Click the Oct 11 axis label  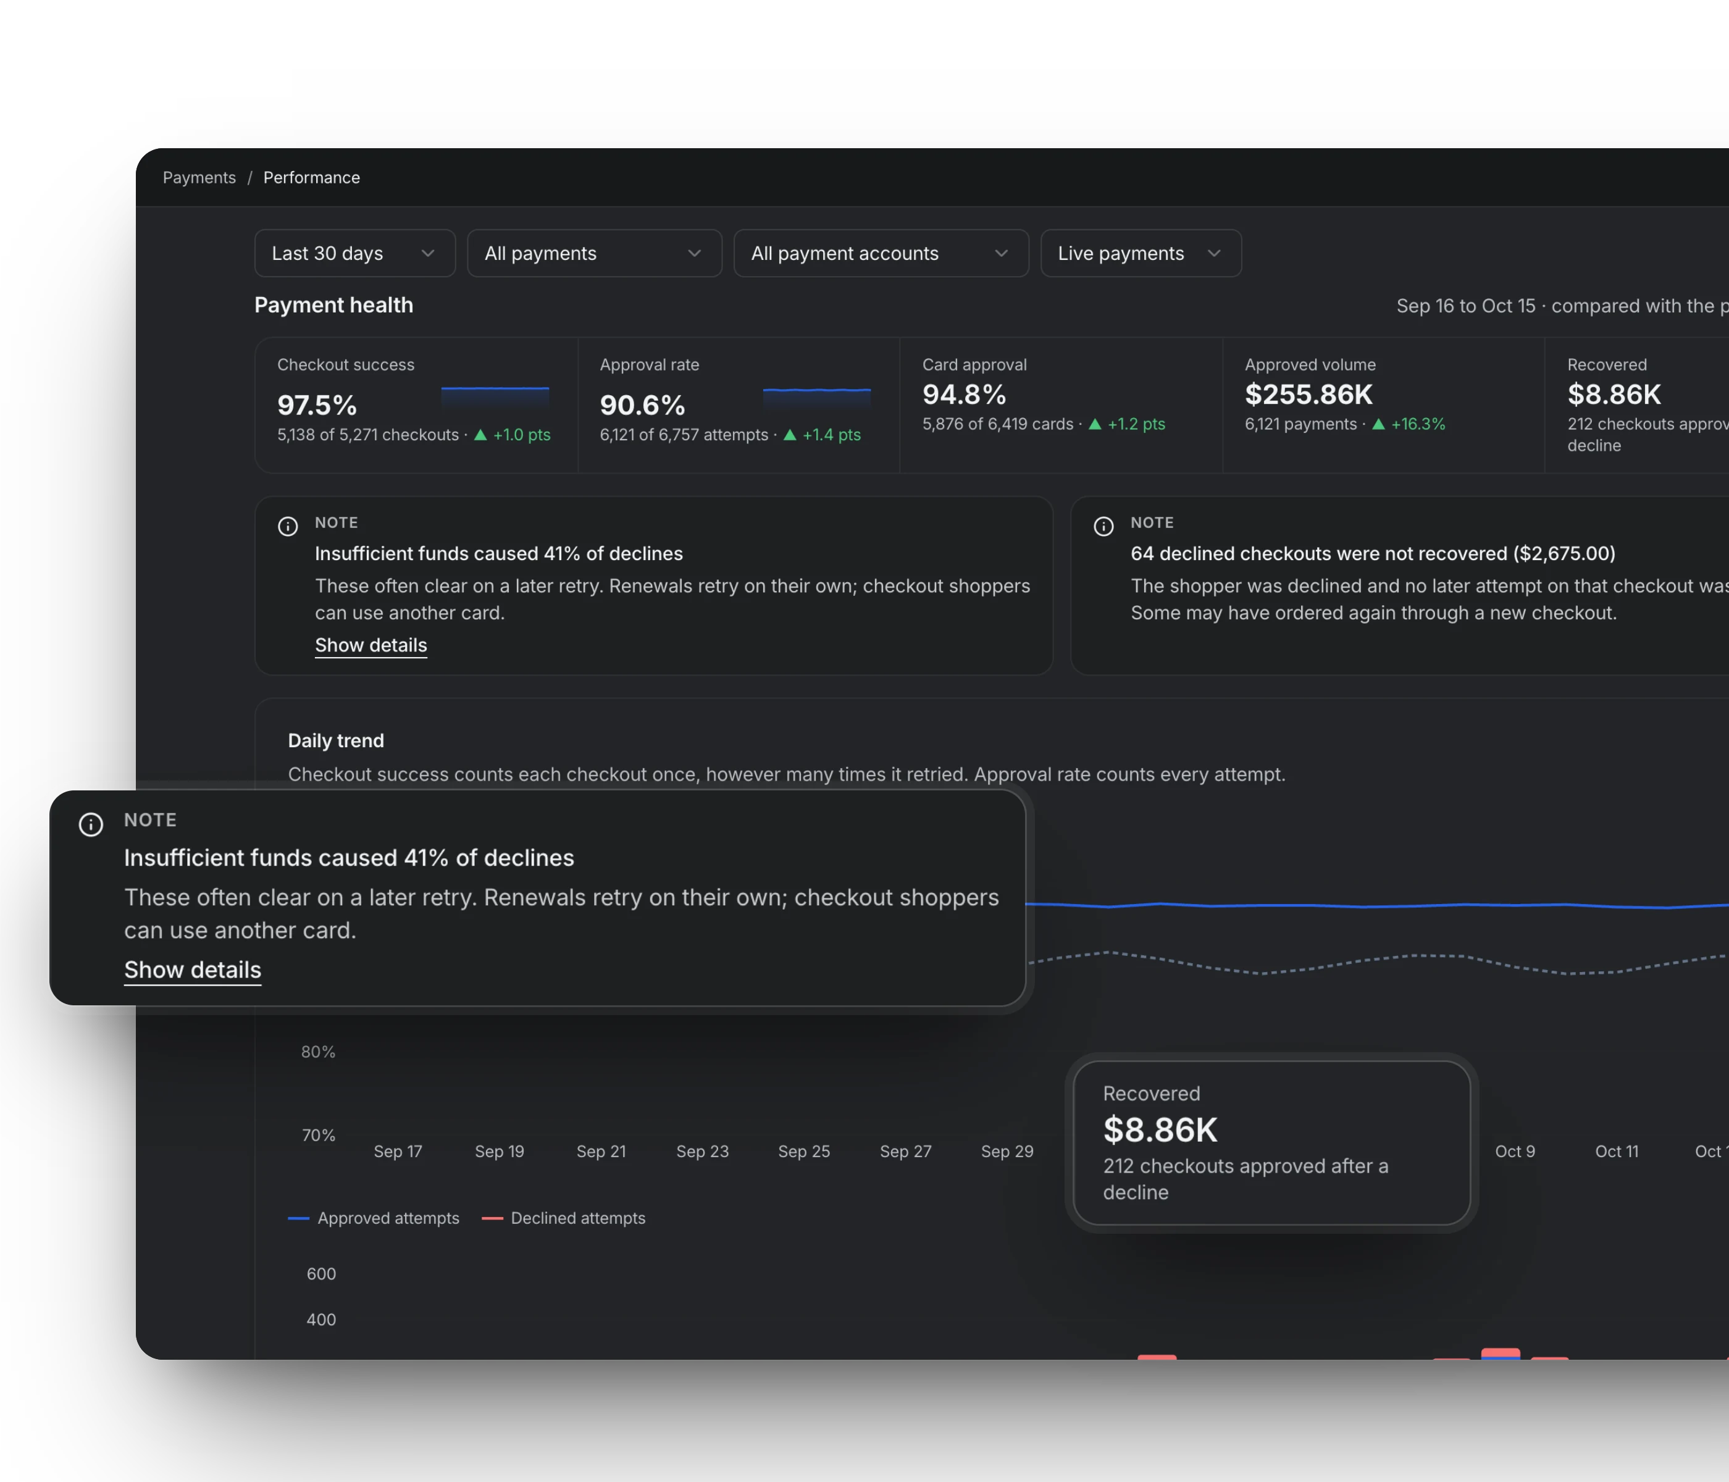click(x=1617, y=1152)
